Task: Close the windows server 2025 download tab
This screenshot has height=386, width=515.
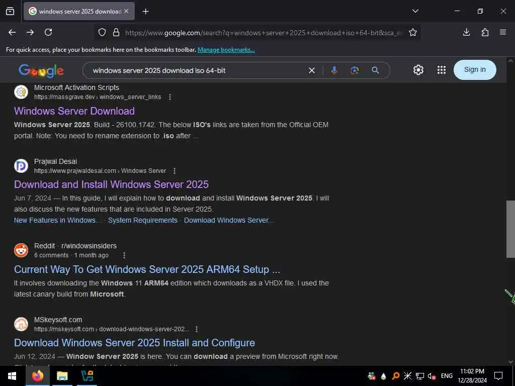Action: [126, 11]
